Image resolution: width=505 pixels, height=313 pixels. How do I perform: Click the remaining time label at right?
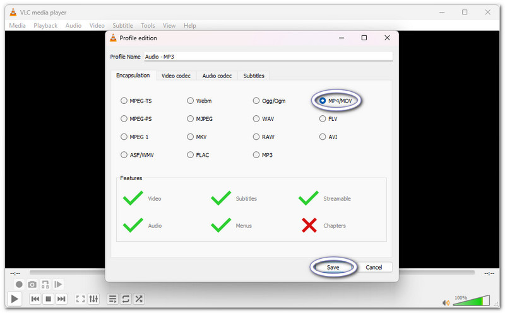(489, 273)
